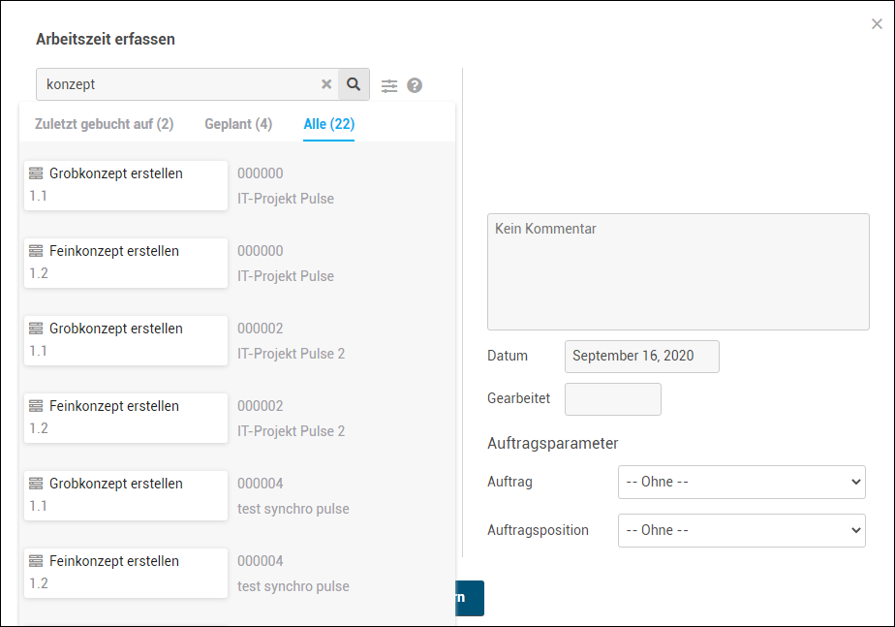Close the Arbeitszeit erfassen dialog
Image resolution: width=895 pixels, height=627 pixels.
pyautogui.click(x=877, y=24)
